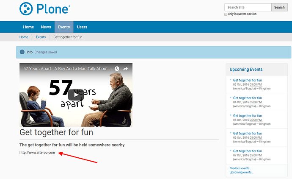The width and height of the screenshot is (292, 179).
Task: Click the 'Changes saved' message text
Action: coord(46,52)
